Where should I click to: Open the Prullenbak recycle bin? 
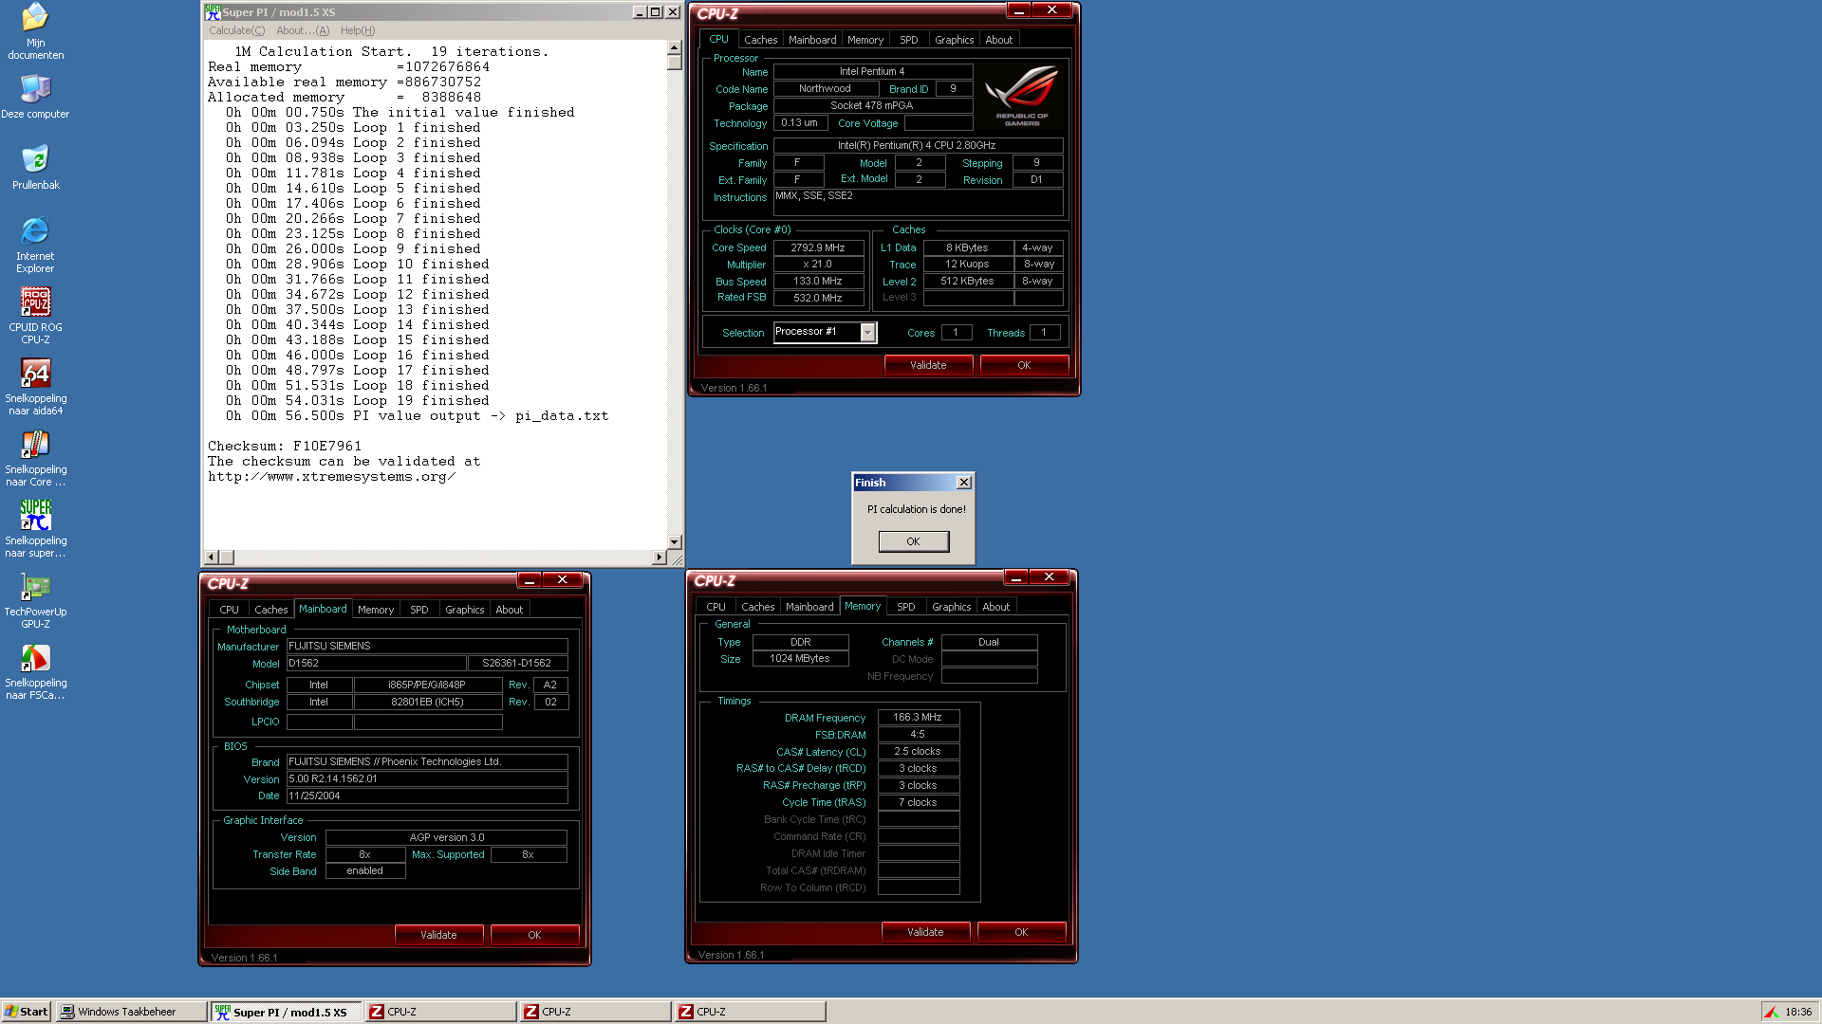pyautogui.click(x=35, y=167)
